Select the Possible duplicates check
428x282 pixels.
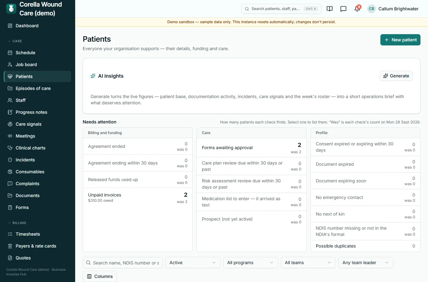[x=365, y=246]
